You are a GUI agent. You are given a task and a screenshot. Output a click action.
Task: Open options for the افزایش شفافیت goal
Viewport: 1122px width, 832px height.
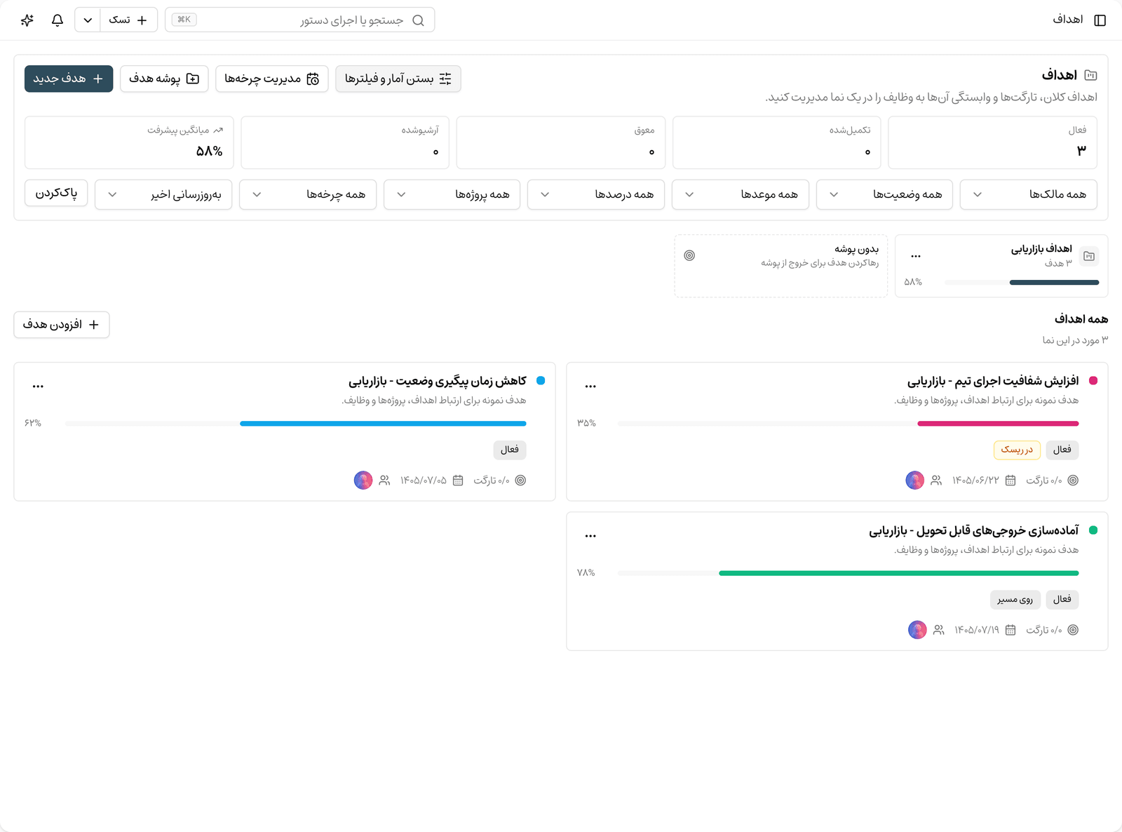click(590, 386)
